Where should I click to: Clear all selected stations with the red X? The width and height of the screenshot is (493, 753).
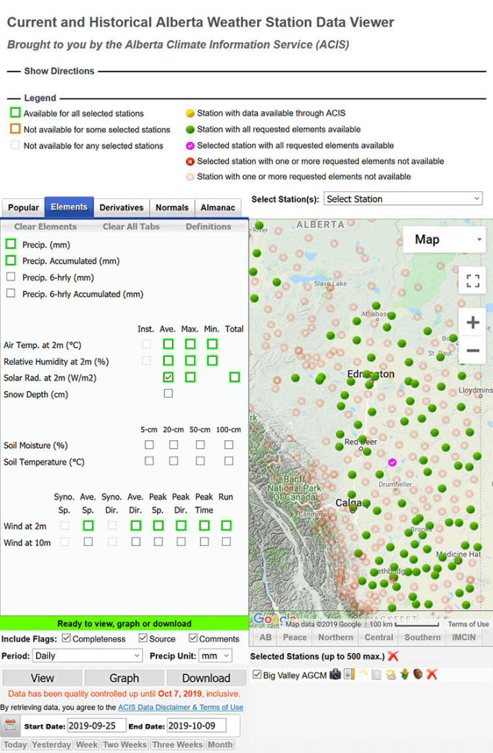pyautogui.click(x=393, y=656)
